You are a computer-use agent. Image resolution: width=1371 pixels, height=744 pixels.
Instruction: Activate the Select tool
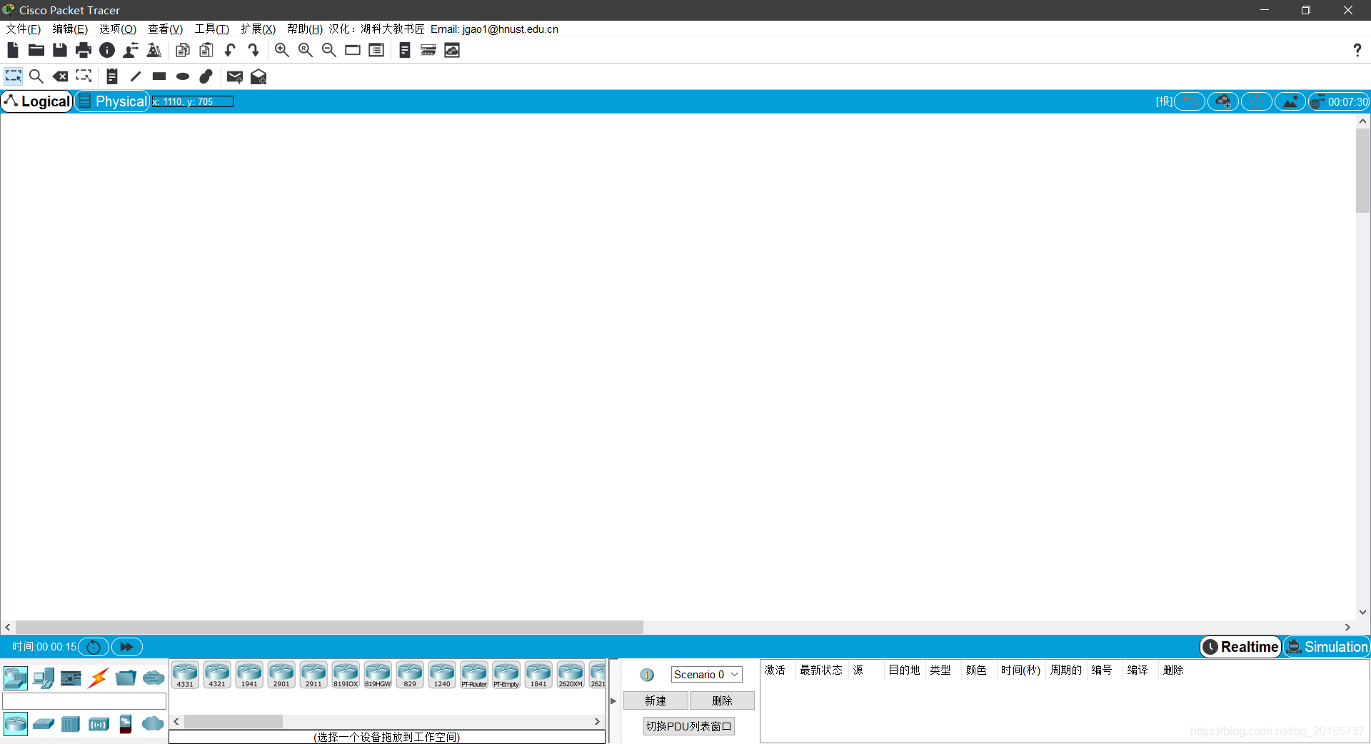click(x=14, y=76)
